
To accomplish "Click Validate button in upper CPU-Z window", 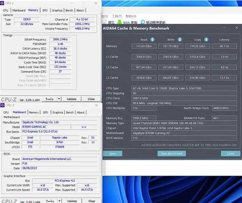I will [71, 99].
